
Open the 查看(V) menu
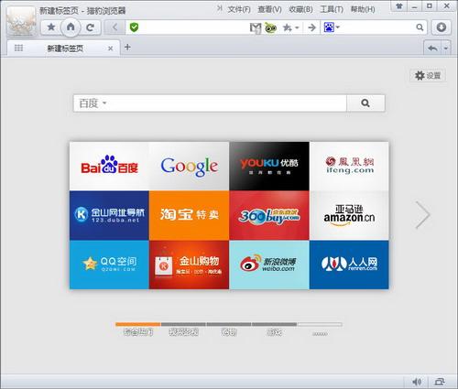269,9
